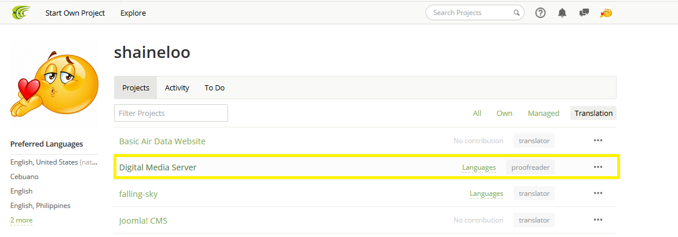Expand the 2 more preferred languages
This screenshot has width=678, height=237.
click(x=21, y=220)
